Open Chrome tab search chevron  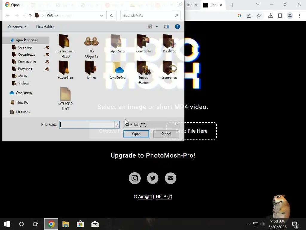(x=258, y=4)
